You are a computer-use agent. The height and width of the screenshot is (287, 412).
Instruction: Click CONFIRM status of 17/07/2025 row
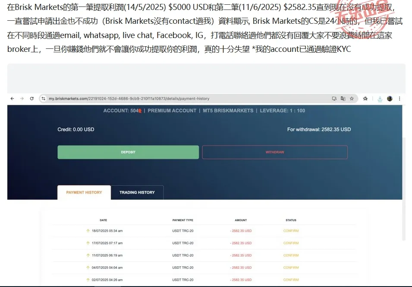coord(291,243)
